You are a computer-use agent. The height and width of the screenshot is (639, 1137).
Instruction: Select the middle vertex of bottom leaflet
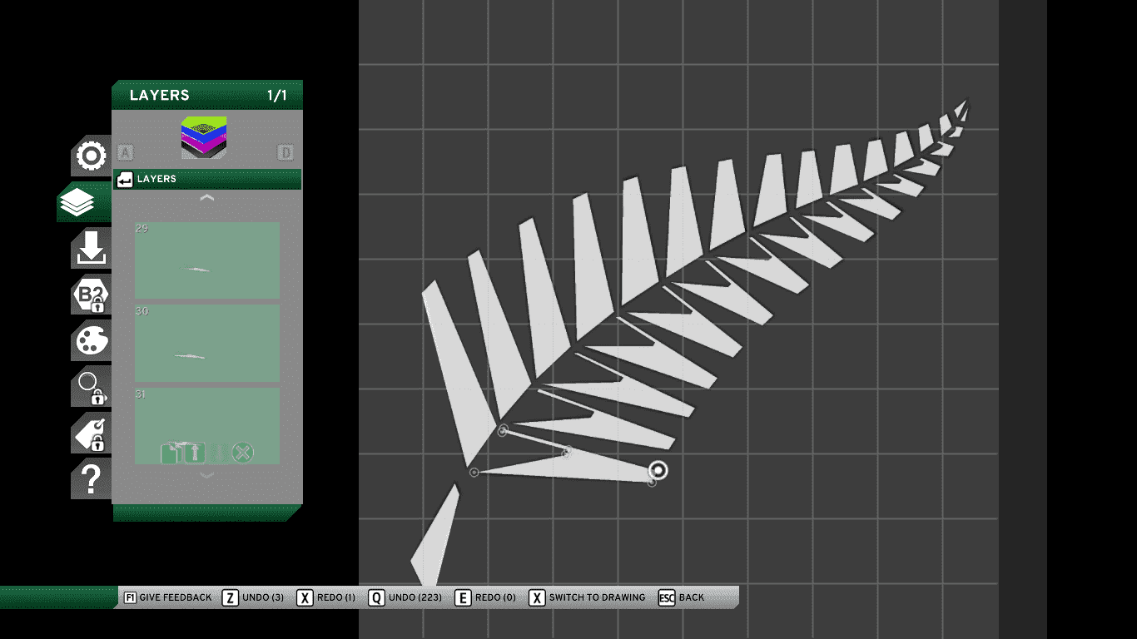(x=567, y=452)
